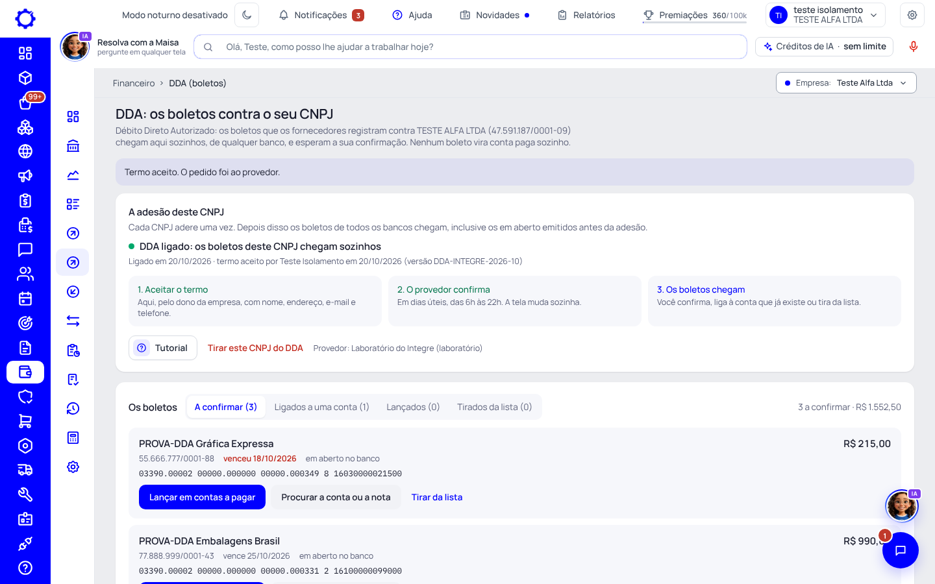Open Novidades in the top bar
This screenshot has width=935, height=584.
[x=495, y=15]
